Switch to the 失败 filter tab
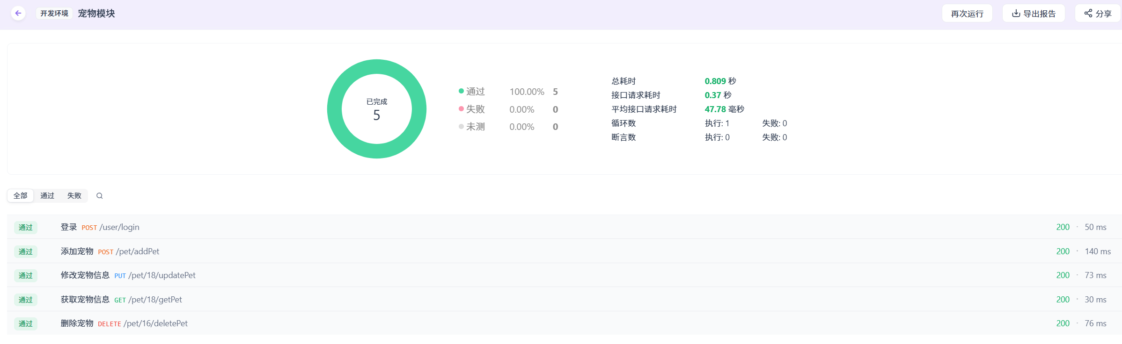Screen dimensions: 1122x344 click(74, 196)
